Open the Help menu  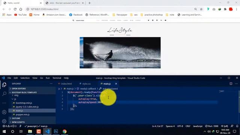[x=66, y=78]
